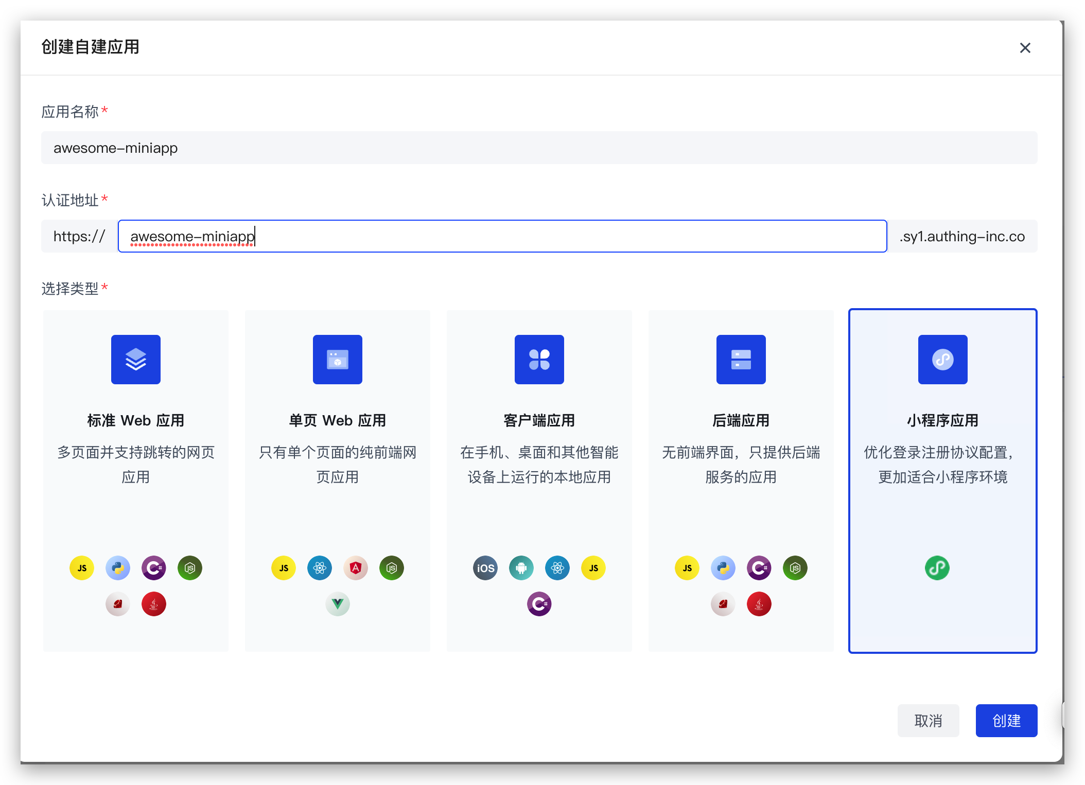Click the 取消 button to cancel
Screen dimensions: 1085x785
coord(928,721)
